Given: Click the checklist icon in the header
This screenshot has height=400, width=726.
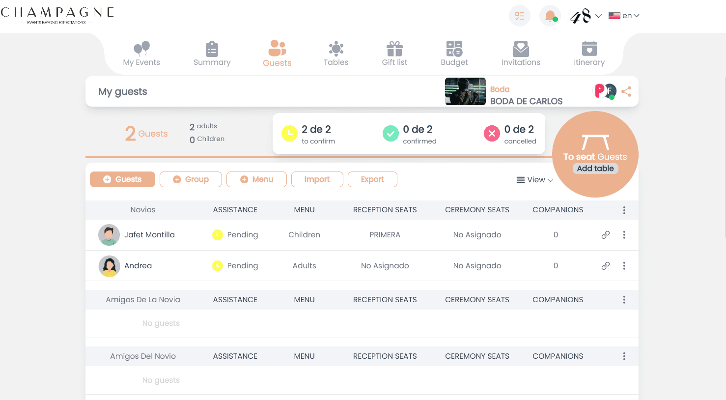Looking at the screenshot, I should pos(519,16).
